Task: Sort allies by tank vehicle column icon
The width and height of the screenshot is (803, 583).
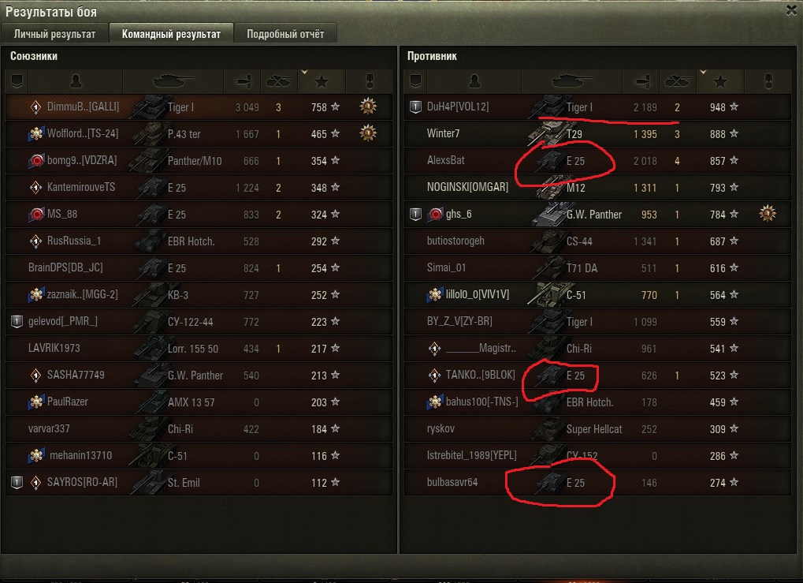Action: coord(173,81)
